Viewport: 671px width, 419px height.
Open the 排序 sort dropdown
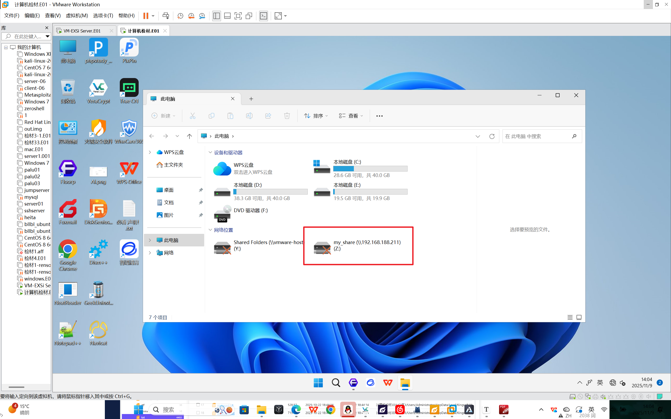point(316,116)
